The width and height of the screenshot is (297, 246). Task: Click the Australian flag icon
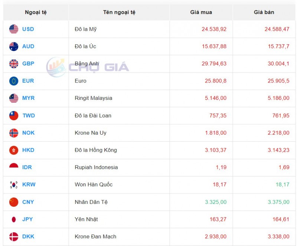point(14,47)
